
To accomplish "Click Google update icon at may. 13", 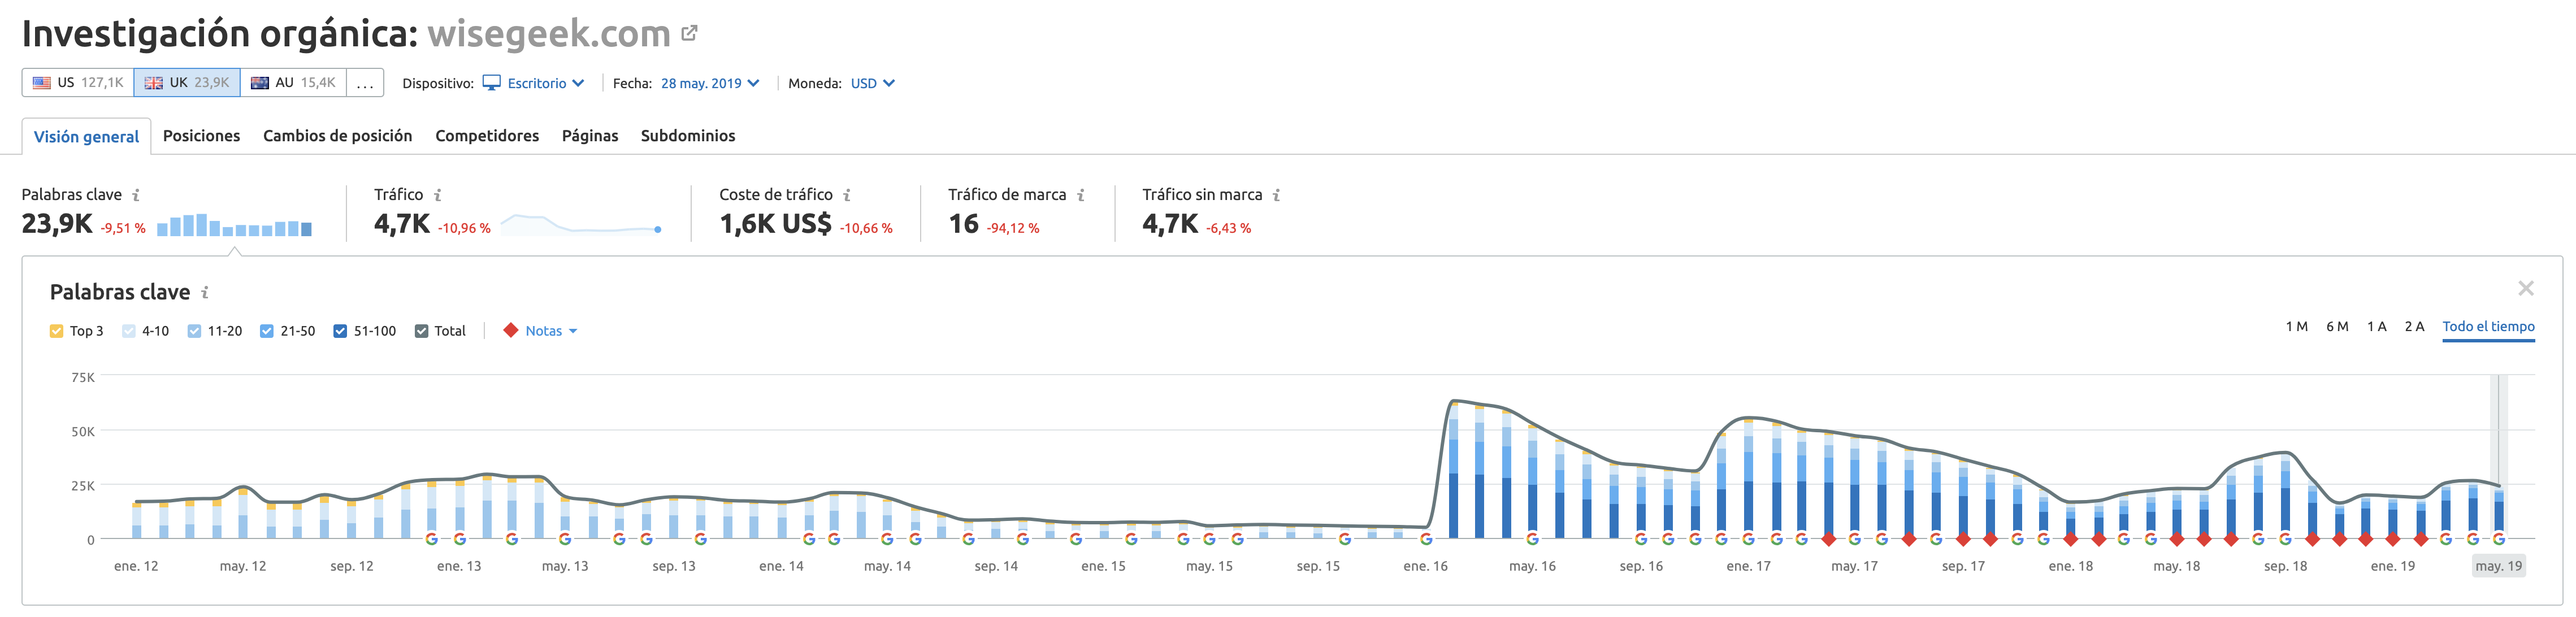I will 565,539.
